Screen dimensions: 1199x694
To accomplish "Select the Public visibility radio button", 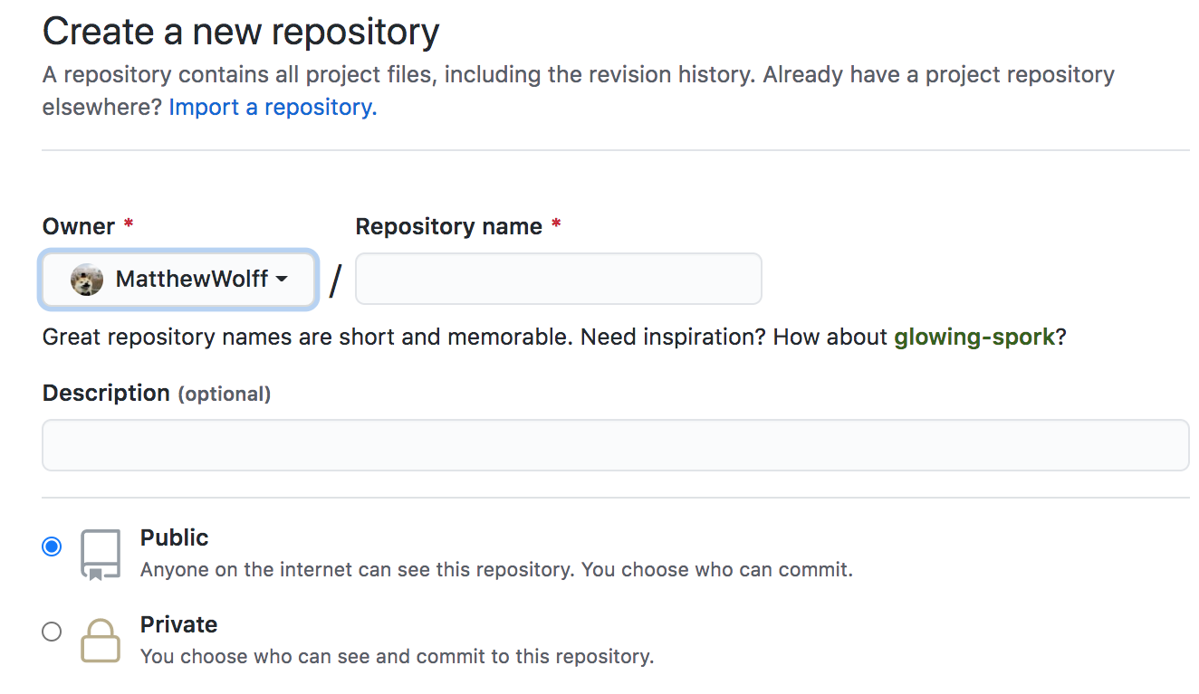I will pos(52,546).
